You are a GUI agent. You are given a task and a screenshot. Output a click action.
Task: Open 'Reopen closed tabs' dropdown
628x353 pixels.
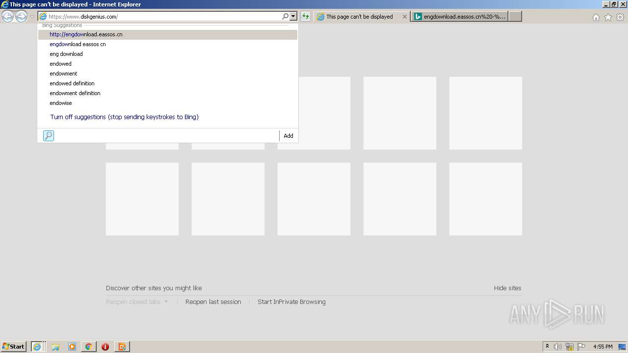[137, 302]
